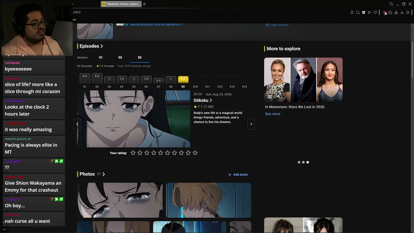Select episode E3 rating bar
The image size is (414, 233).
pos(109,80)
